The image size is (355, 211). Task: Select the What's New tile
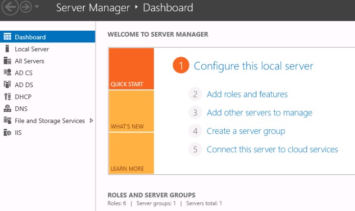click(131, 111)
